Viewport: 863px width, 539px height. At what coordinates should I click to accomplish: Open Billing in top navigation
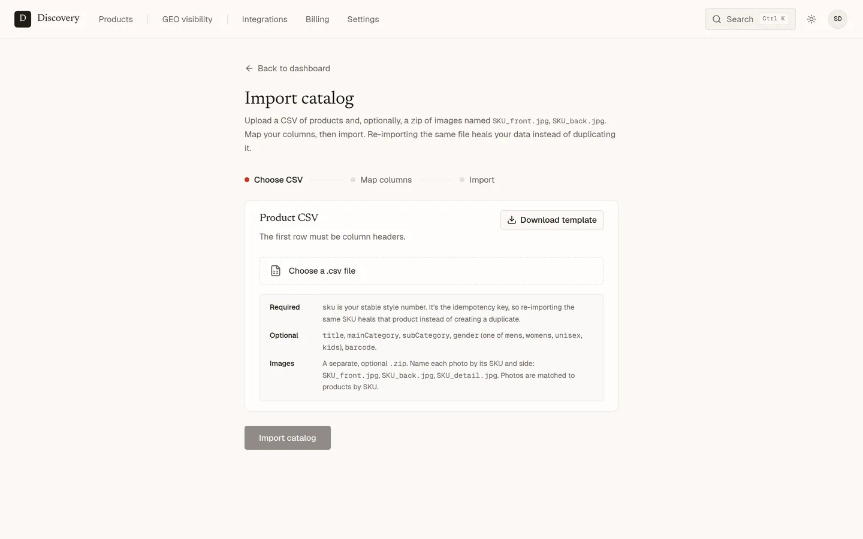click(x=318, y=19)
